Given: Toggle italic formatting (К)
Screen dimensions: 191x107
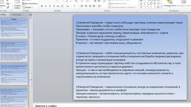Looking at the screenshot, I should click(x=46, y=6).
